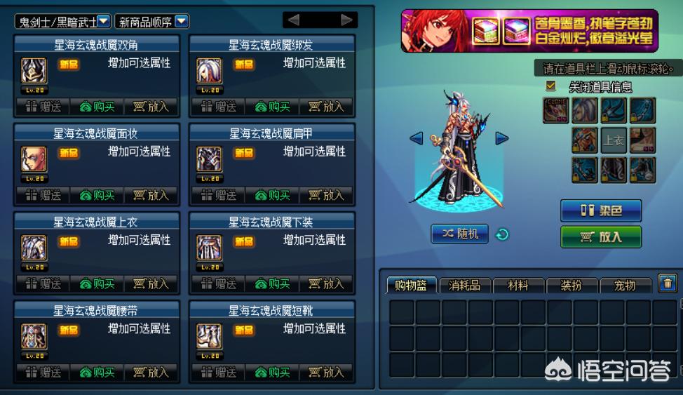Open the 宠物 tab
Image resolution: width=683 pixels, height=395 pixels.
(x=625, y=286)
